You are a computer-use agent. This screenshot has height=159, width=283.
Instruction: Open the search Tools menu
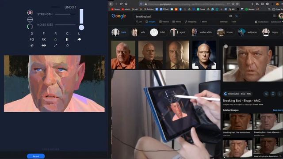point(234,22)
